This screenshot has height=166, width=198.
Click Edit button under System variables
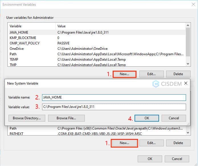pos(151,143)
